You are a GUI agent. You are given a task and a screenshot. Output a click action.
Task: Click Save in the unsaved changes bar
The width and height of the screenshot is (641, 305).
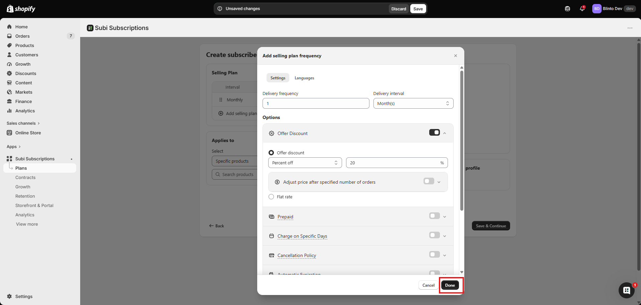click(x=418, y=9)
